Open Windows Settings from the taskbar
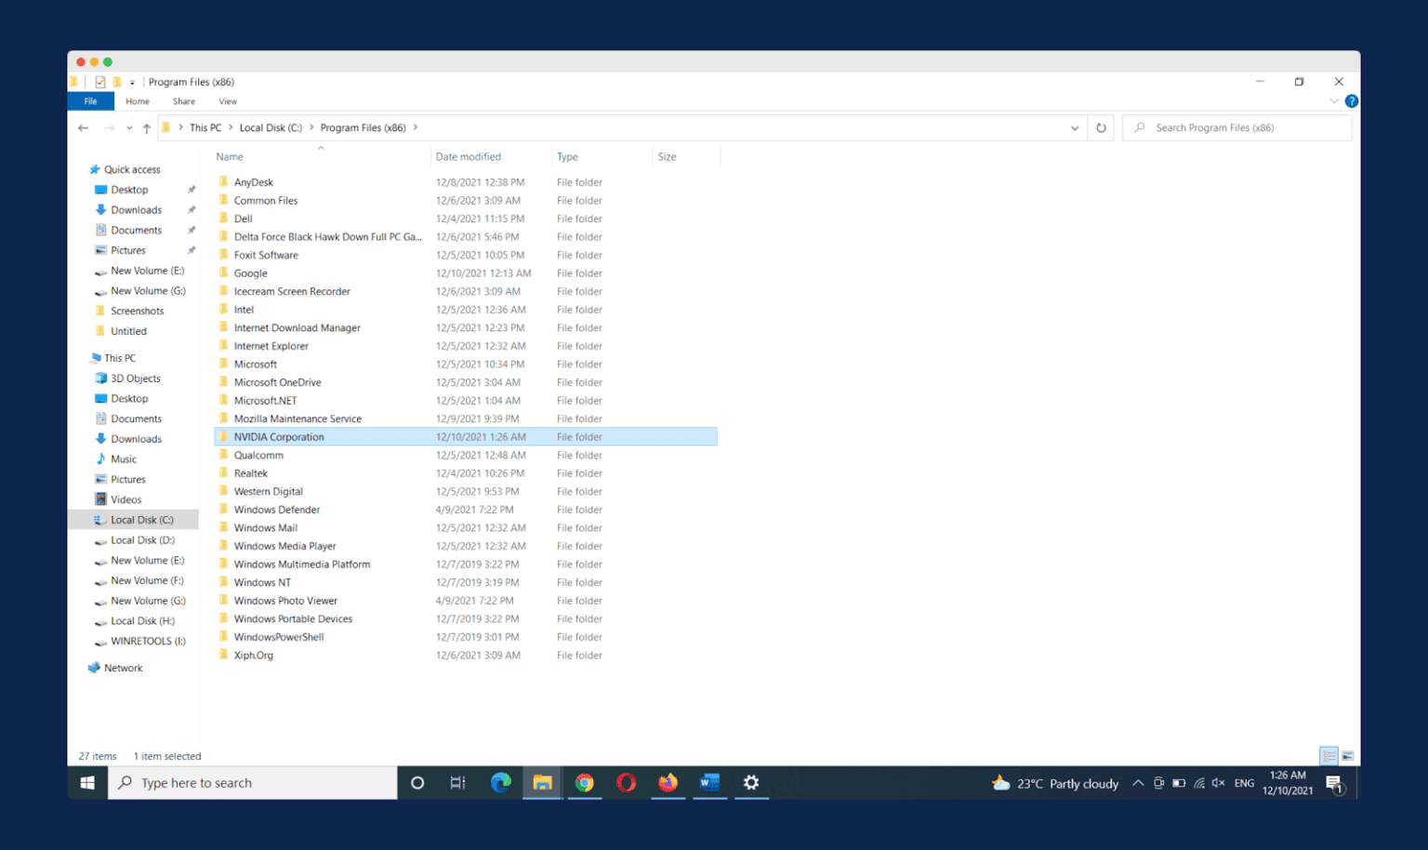The width and height of the screenshot is (1428, 850). pyautogui.click(x=751, y=782)
